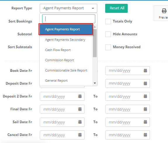Screen dimensions: 168x143
Task: Click the dropdown list scrollbar thumb
Action: click(95, 43)
